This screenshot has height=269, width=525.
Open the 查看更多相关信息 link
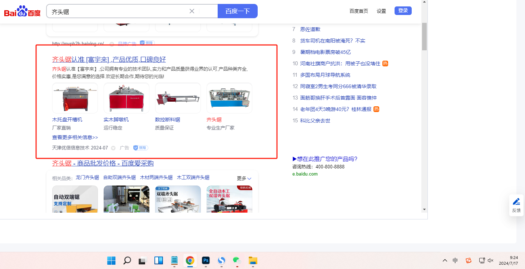[x=75, y=137]
